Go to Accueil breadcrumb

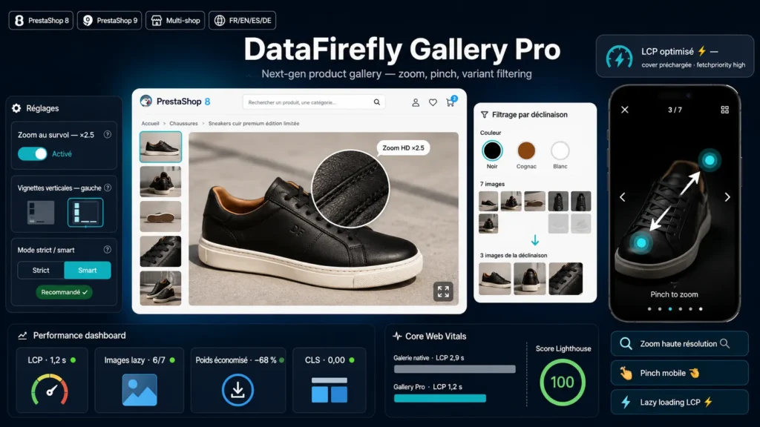pyautogui.click(x=150, y=124)
